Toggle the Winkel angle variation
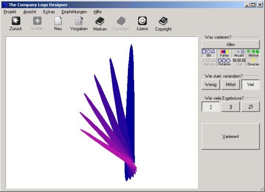Viewport: 265px width, 192px height. pos(253,53)
